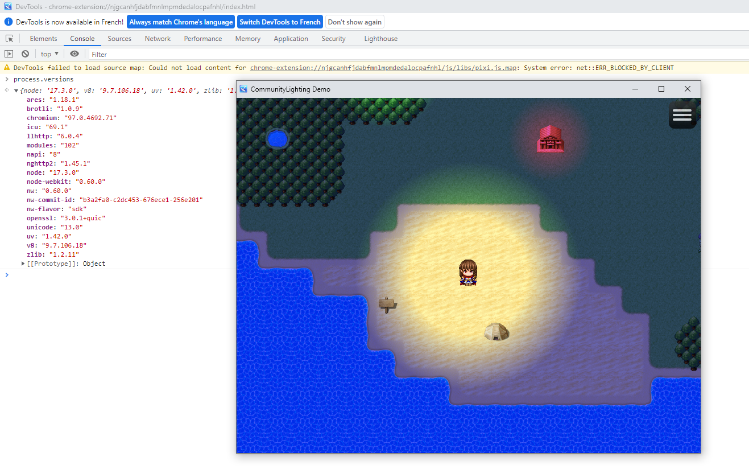
Task: Click the node-webkit value "0.60.0"
Action: 90,182
